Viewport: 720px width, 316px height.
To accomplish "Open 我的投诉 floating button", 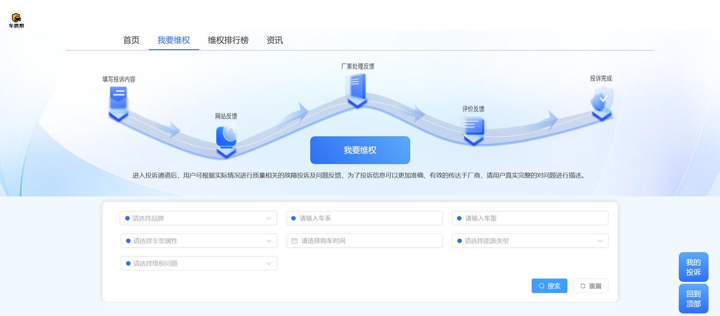I will 694,267.
